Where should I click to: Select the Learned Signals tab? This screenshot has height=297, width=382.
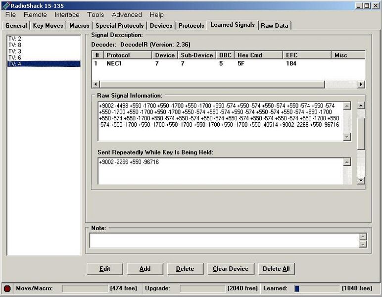[233, 25]
